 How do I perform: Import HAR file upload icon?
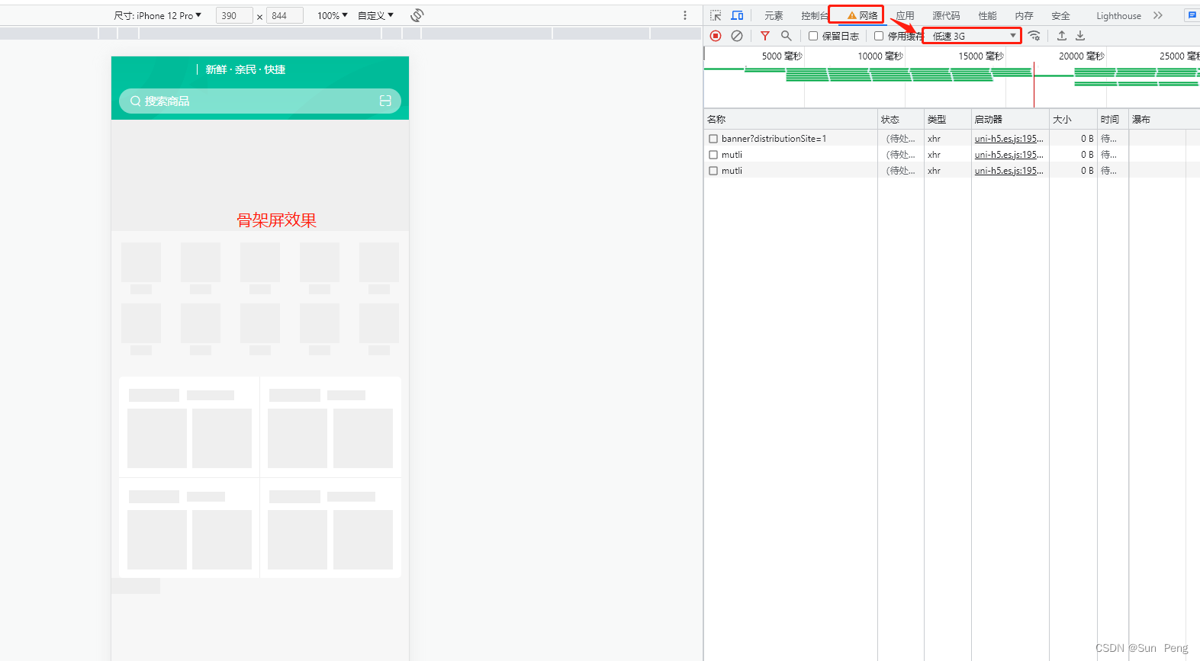pyautogui.click(x=1061, y=36)
